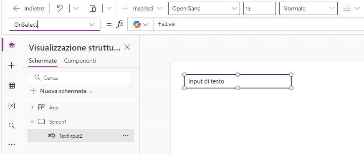Click the undo arrow icon
The width and height of the screenshot is (364, 154).
pos(60,9)
